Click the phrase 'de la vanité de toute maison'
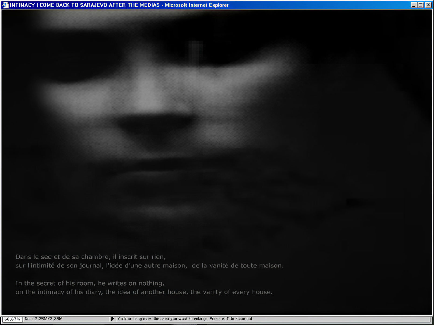This screenshot has width=434, height=326. click(237, 266)
